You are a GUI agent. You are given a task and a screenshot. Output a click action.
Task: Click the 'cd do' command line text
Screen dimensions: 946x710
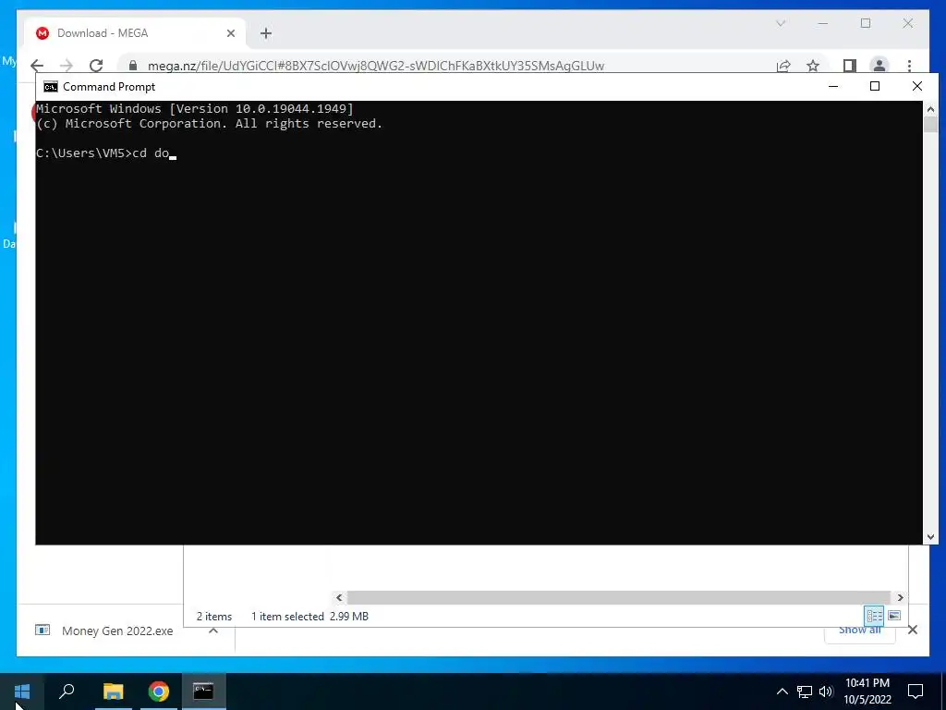(x=151, y=153)
